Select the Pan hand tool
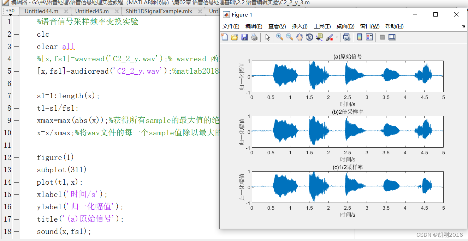This screenshot has width=468, height=241. (300, 37)
